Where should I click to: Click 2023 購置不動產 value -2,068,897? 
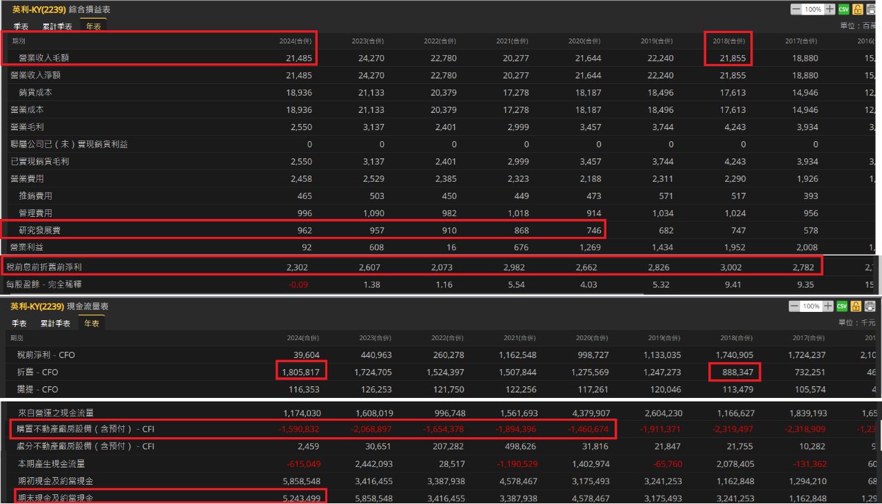[x=373, y=430]
